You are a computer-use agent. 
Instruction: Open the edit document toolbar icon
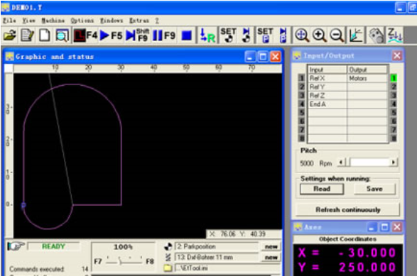point(27,35)
